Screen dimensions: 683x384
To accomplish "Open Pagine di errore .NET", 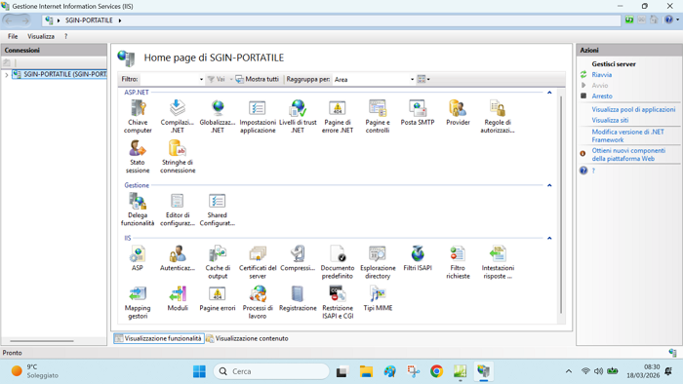I will (x=338, y=116).
